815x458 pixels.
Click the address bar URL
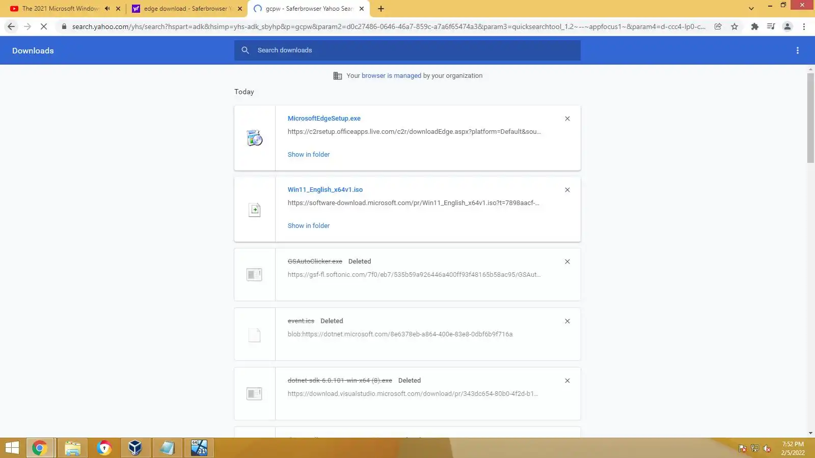389,26
